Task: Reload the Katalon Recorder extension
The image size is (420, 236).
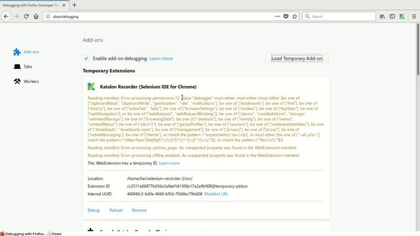Action: tap(115, 210)
